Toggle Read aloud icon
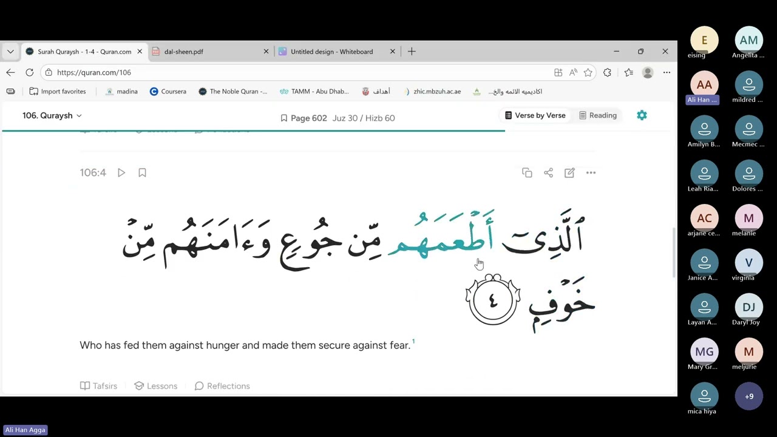 tap(573, 72)
